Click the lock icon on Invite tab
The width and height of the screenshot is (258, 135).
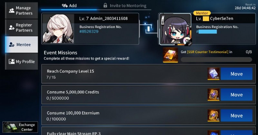[x=105, y=5]
